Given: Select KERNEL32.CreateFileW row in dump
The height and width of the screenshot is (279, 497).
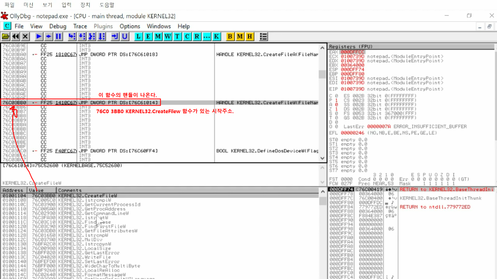Looking at the screenshot, I should pyautogui.click(x=160, y=196).
